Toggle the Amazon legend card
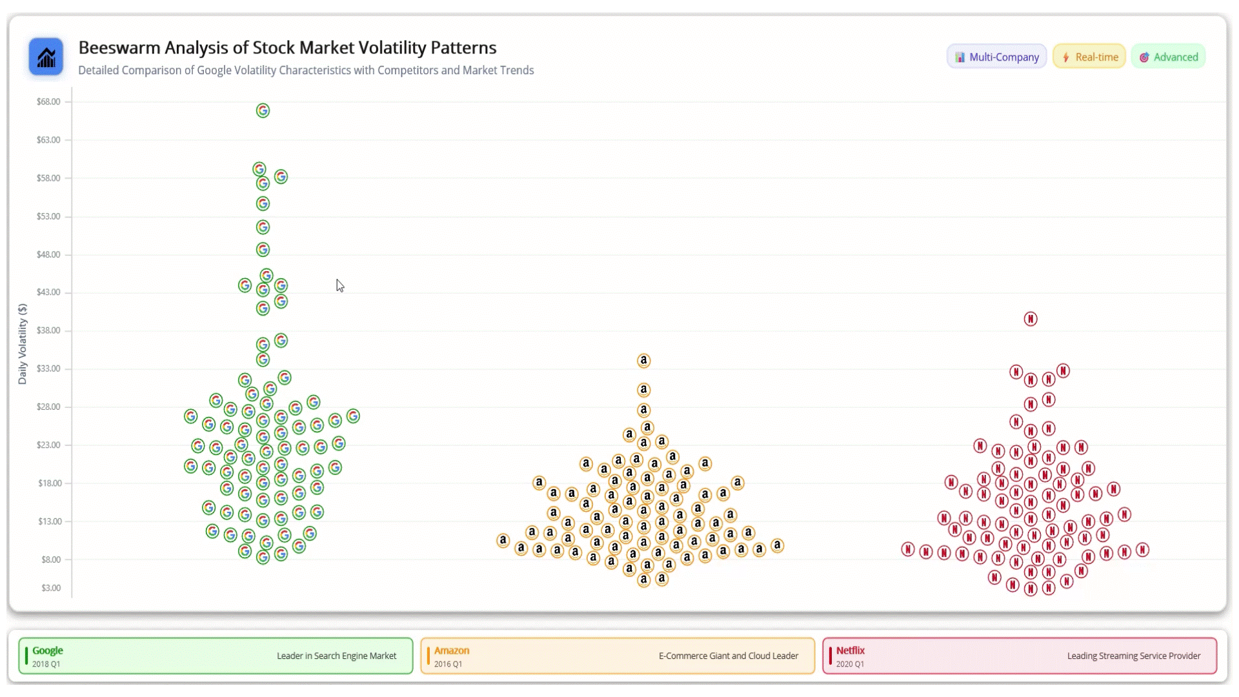 click(x=618, y=656)
